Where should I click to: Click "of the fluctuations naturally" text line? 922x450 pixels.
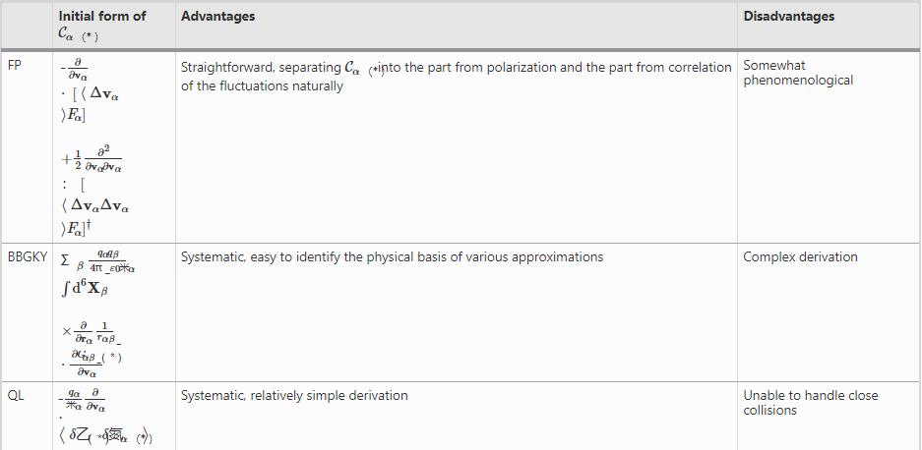pyautogui.click(x=263, y=86)
